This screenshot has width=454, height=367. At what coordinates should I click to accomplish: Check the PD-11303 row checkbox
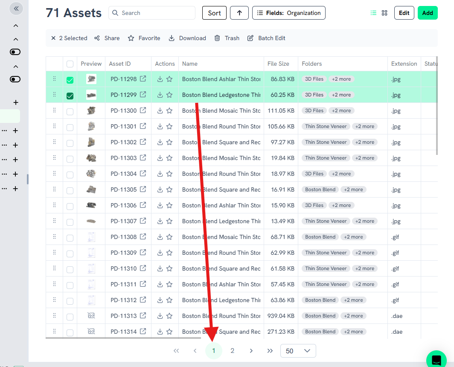[70, 158]
